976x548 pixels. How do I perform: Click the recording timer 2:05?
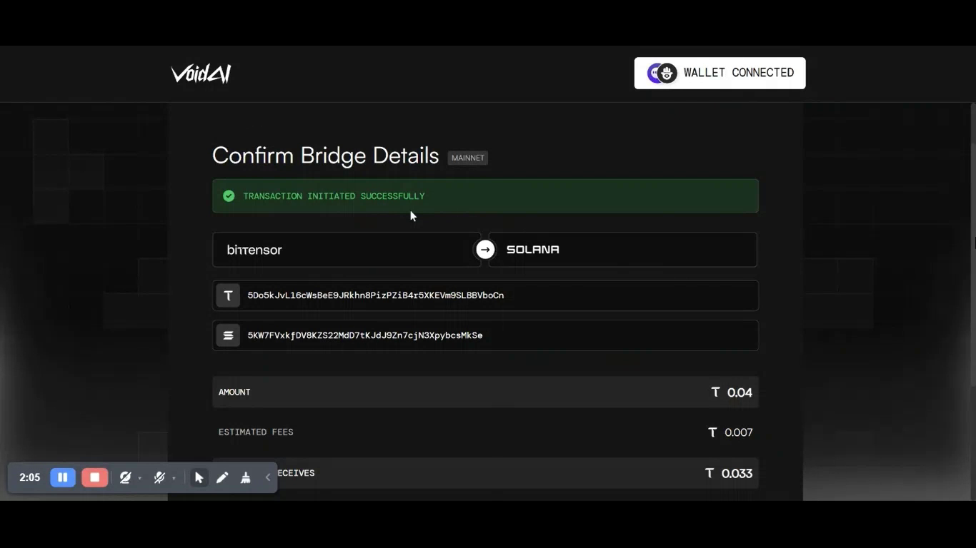(x=30, y=477)
